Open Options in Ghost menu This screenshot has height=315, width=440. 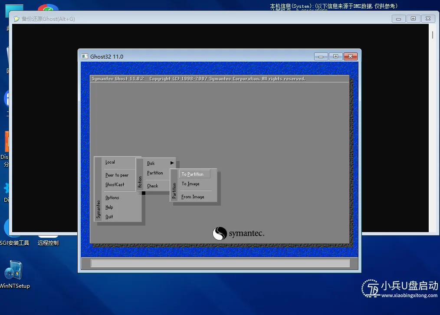112,197
